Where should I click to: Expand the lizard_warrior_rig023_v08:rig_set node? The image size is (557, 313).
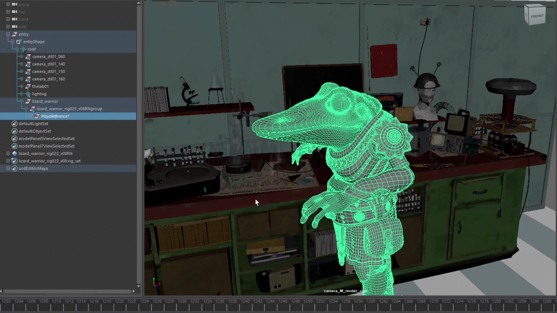8,161
